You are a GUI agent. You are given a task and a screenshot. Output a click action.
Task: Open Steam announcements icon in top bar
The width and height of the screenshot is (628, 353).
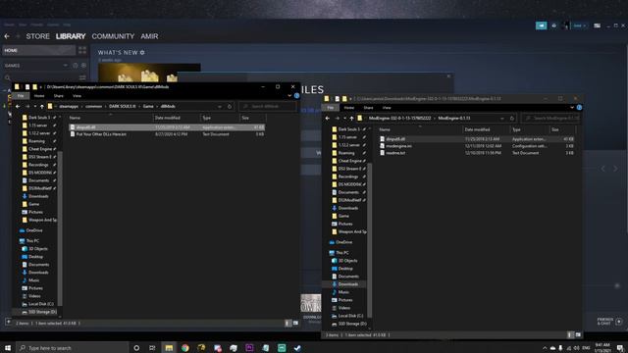[x=541, y=25]
